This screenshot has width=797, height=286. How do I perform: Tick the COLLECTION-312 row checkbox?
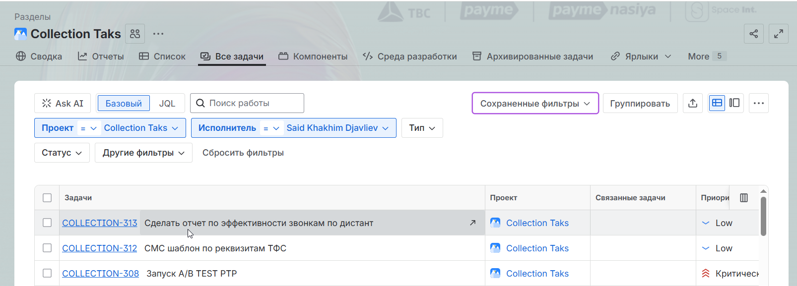coord(47,248)
